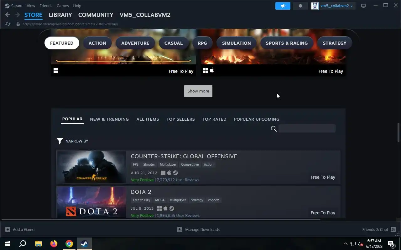Click the SteamOS icon on the Counter-Strike row

coord(175,173)
